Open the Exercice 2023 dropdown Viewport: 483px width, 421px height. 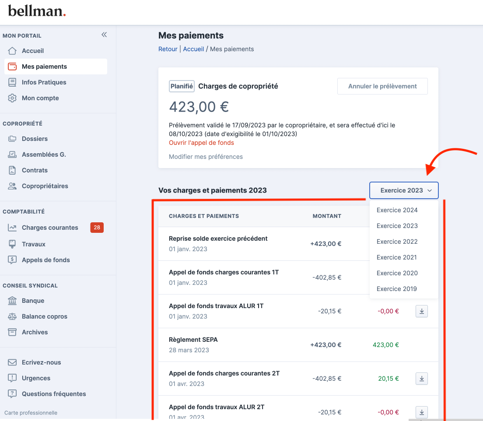(x=403, y=190)
